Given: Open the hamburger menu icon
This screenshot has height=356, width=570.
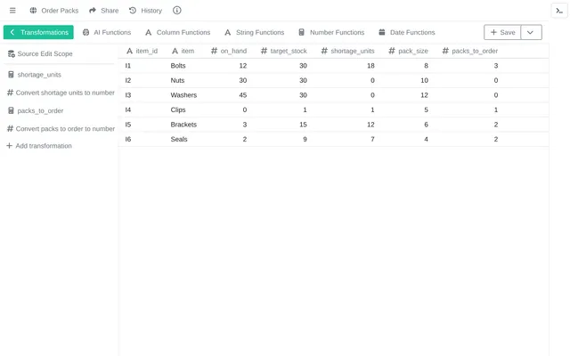Looking at the screenshot, I should point(12,11).
